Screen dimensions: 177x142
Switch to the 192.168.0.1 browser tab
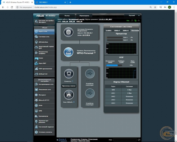click(50, 2)
